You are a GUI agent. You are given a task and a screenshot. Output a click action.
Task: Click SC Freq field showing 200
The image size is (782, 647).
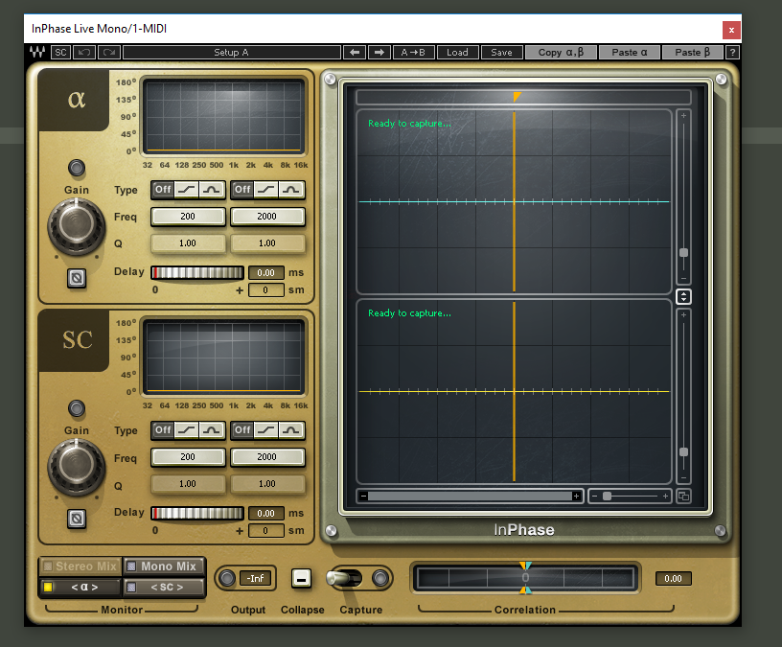click(x=188, y=457)
